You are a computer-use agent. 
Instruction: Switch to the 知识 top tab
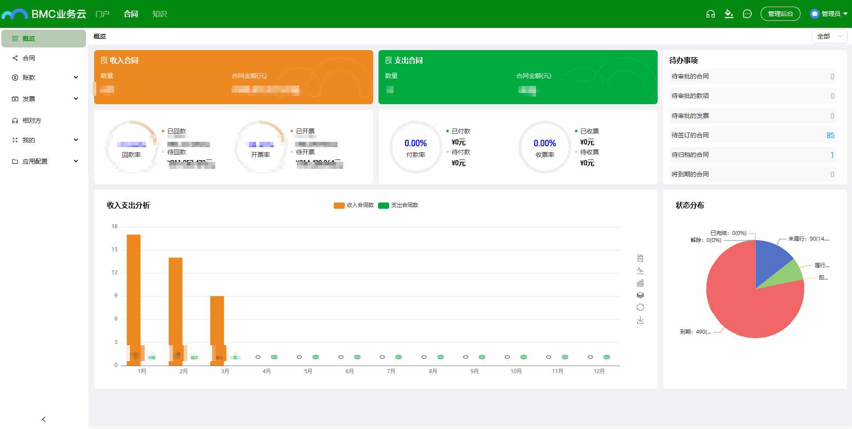pyautogui.click(x=159, y=14)
